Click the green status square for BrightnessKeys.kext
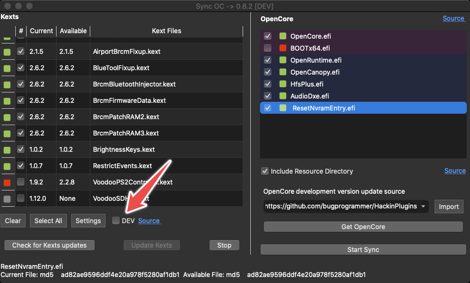 click(7, 150)
